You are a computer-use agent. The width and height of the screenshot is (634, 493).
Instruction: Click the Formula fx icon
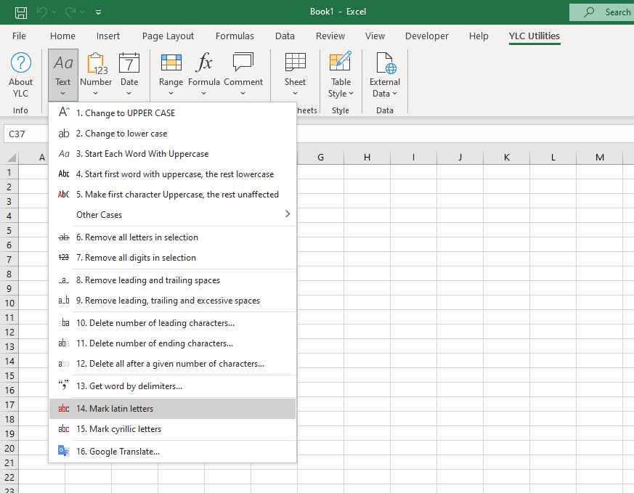[204, 64]
